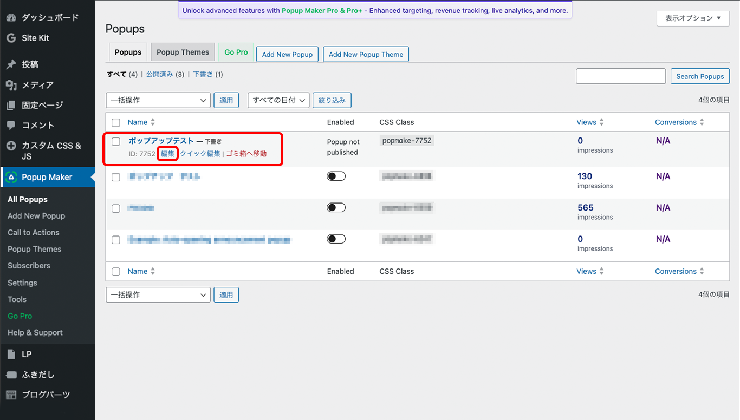
Task: Click the Add New Popup button
Action: [x=287, y=55]
